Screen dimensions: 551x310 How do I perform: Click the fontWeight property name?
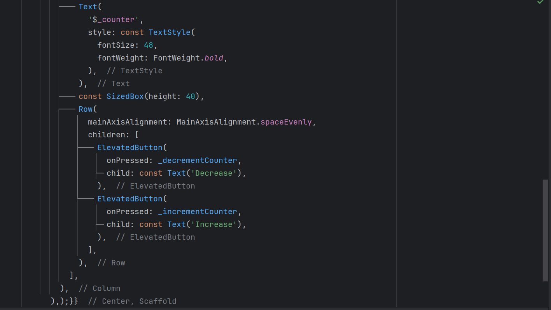coord(121,58)
